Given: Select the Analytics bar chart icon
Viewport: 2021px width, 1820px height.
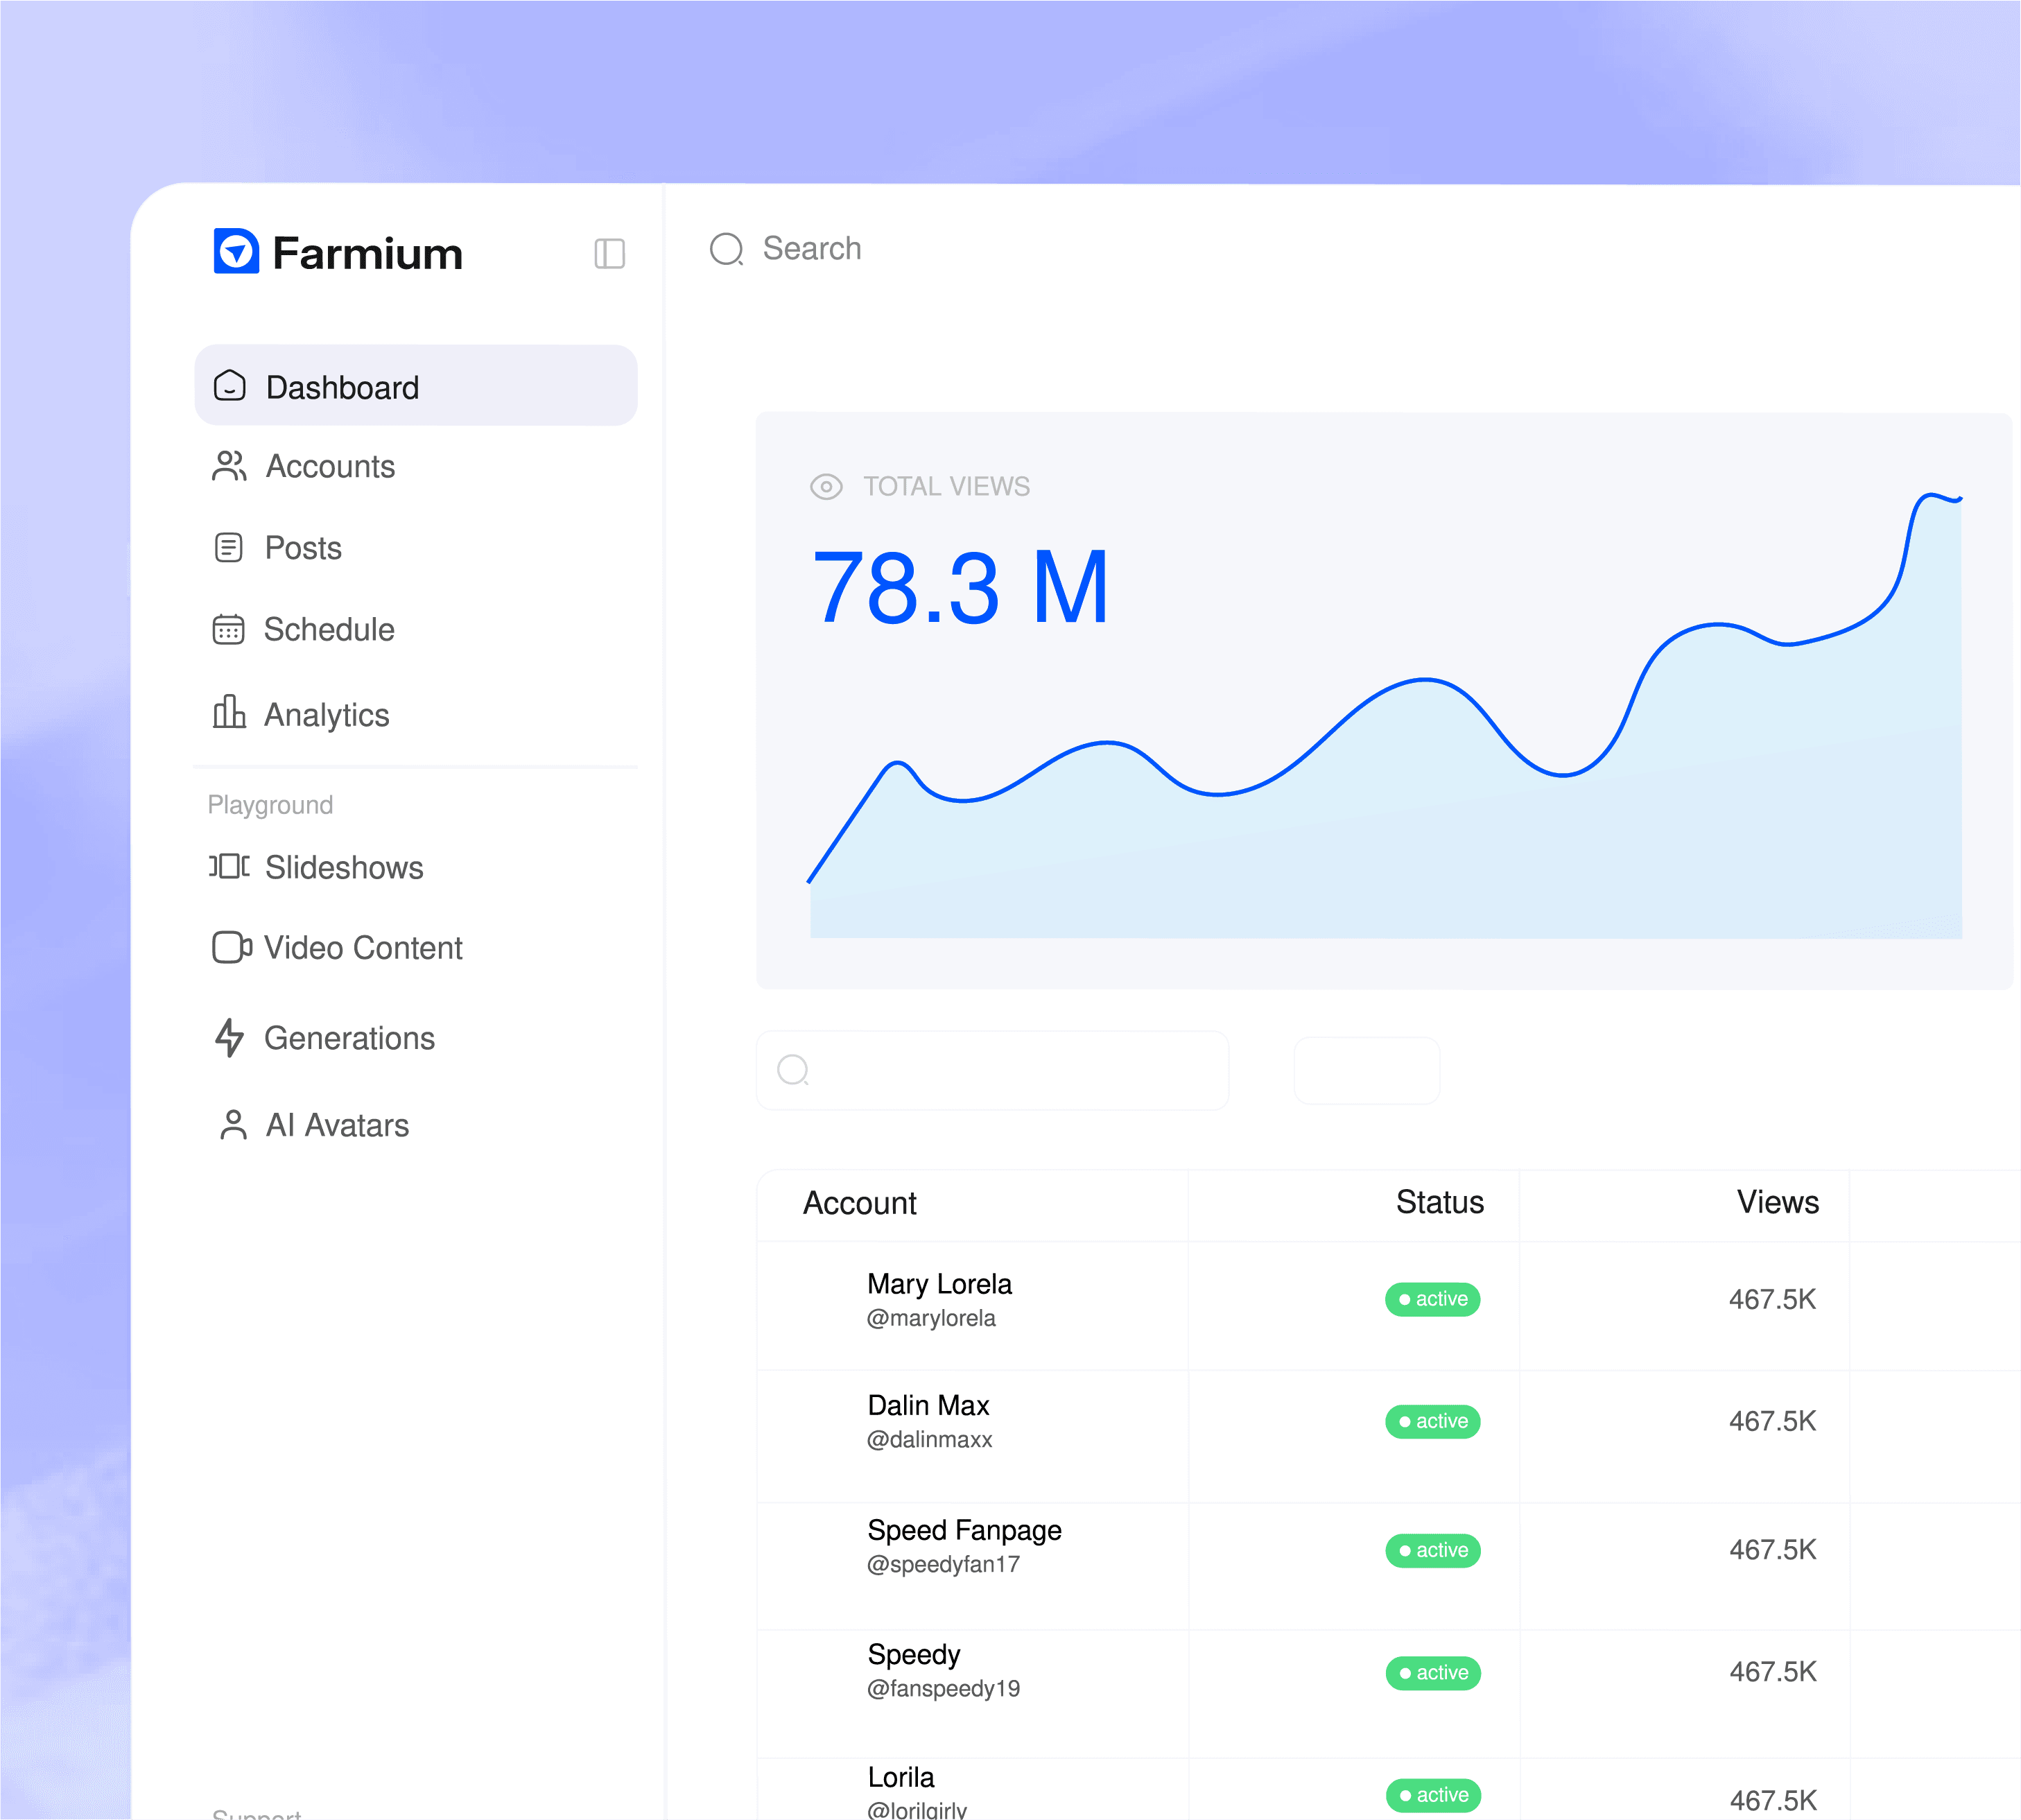Looking at the screenshot, I should [x=229, y=713].
